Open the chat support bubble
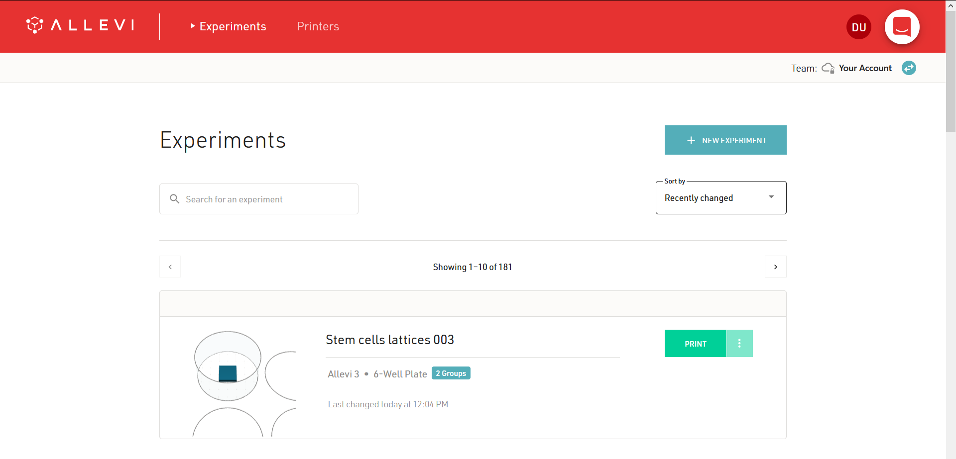The width and height of the screenshot is (956, 459). [x=902, y=27]
